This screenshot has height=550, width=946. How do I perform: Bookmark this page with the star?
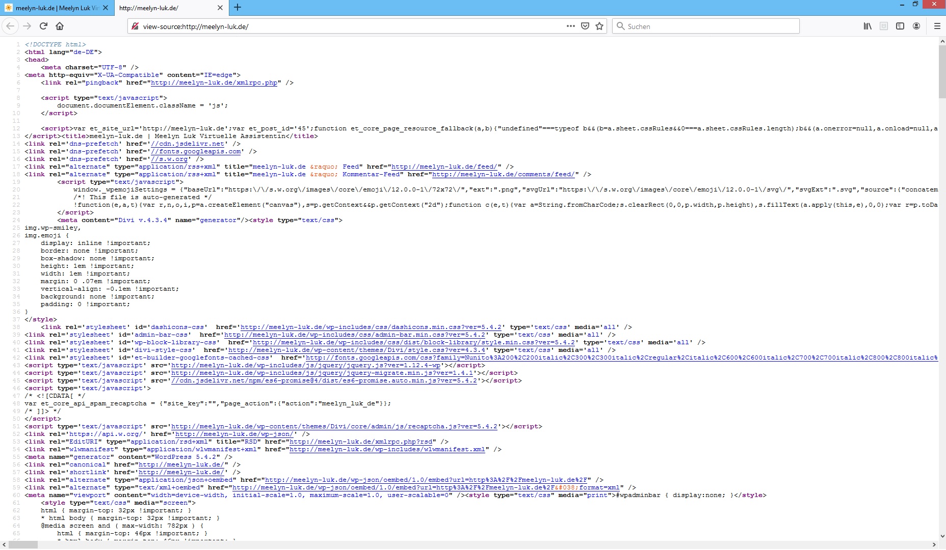tap(600, 26)
